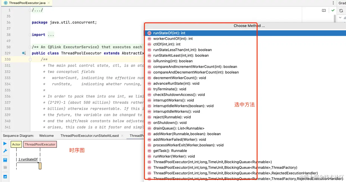Image resolution: width=346 pixels, height=182 pixels.
Task: Select advanceRunState(int): void
Action: [245, 84]
